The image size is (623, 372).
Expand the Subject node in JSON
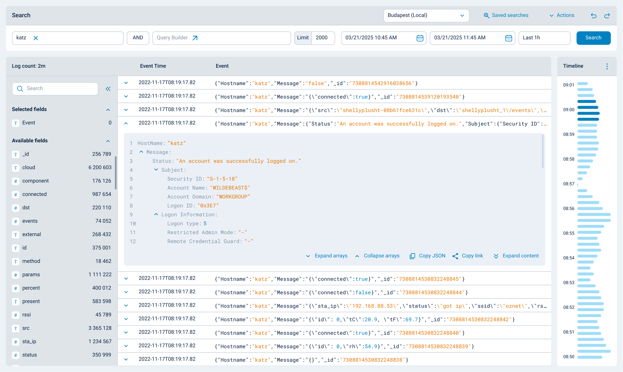156,170
